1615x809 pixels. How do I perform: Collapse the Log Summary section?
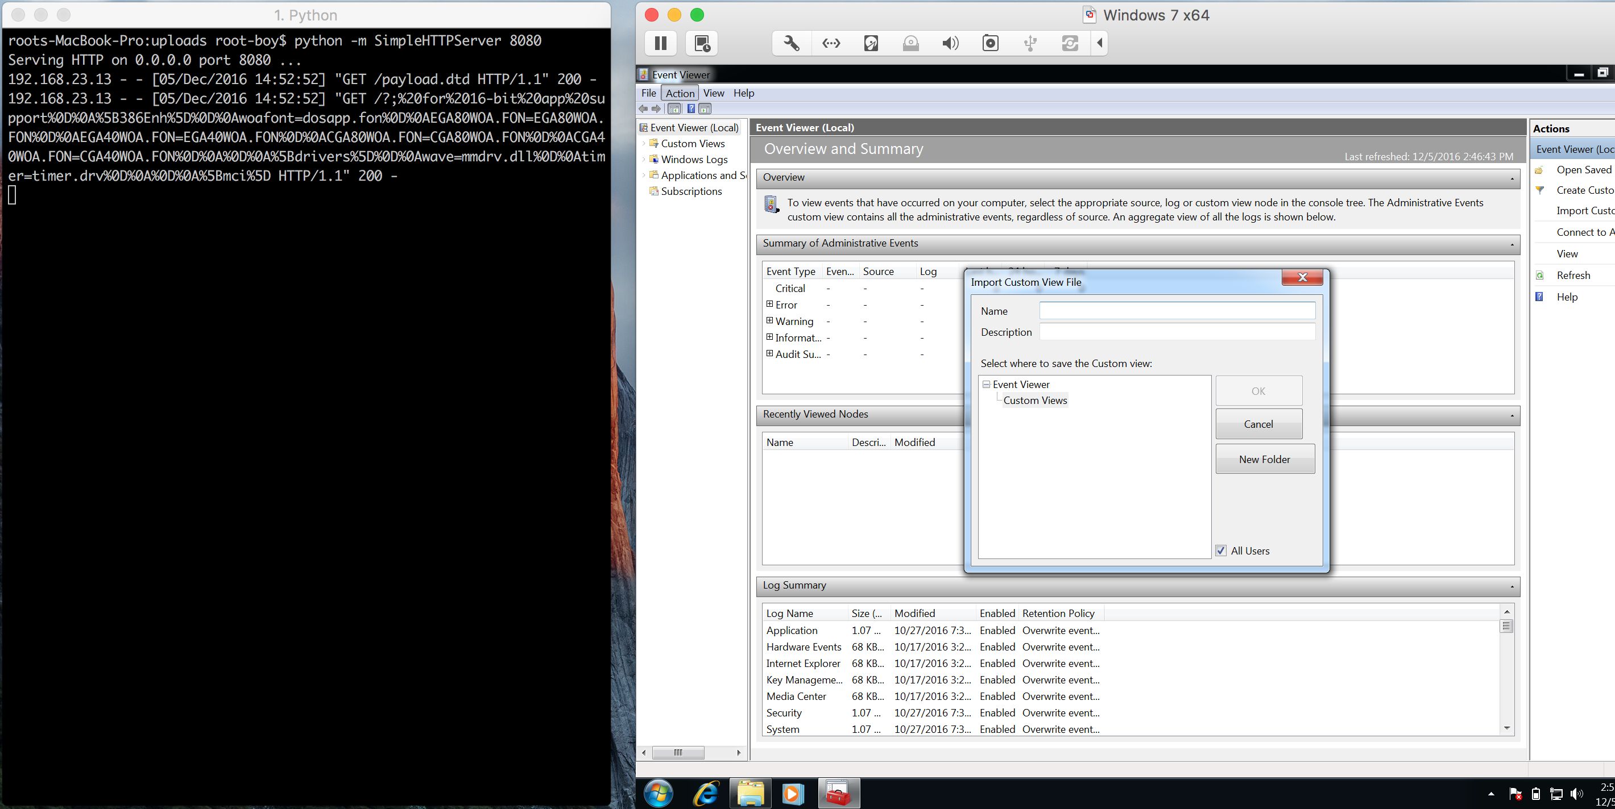pos(1512,586)
